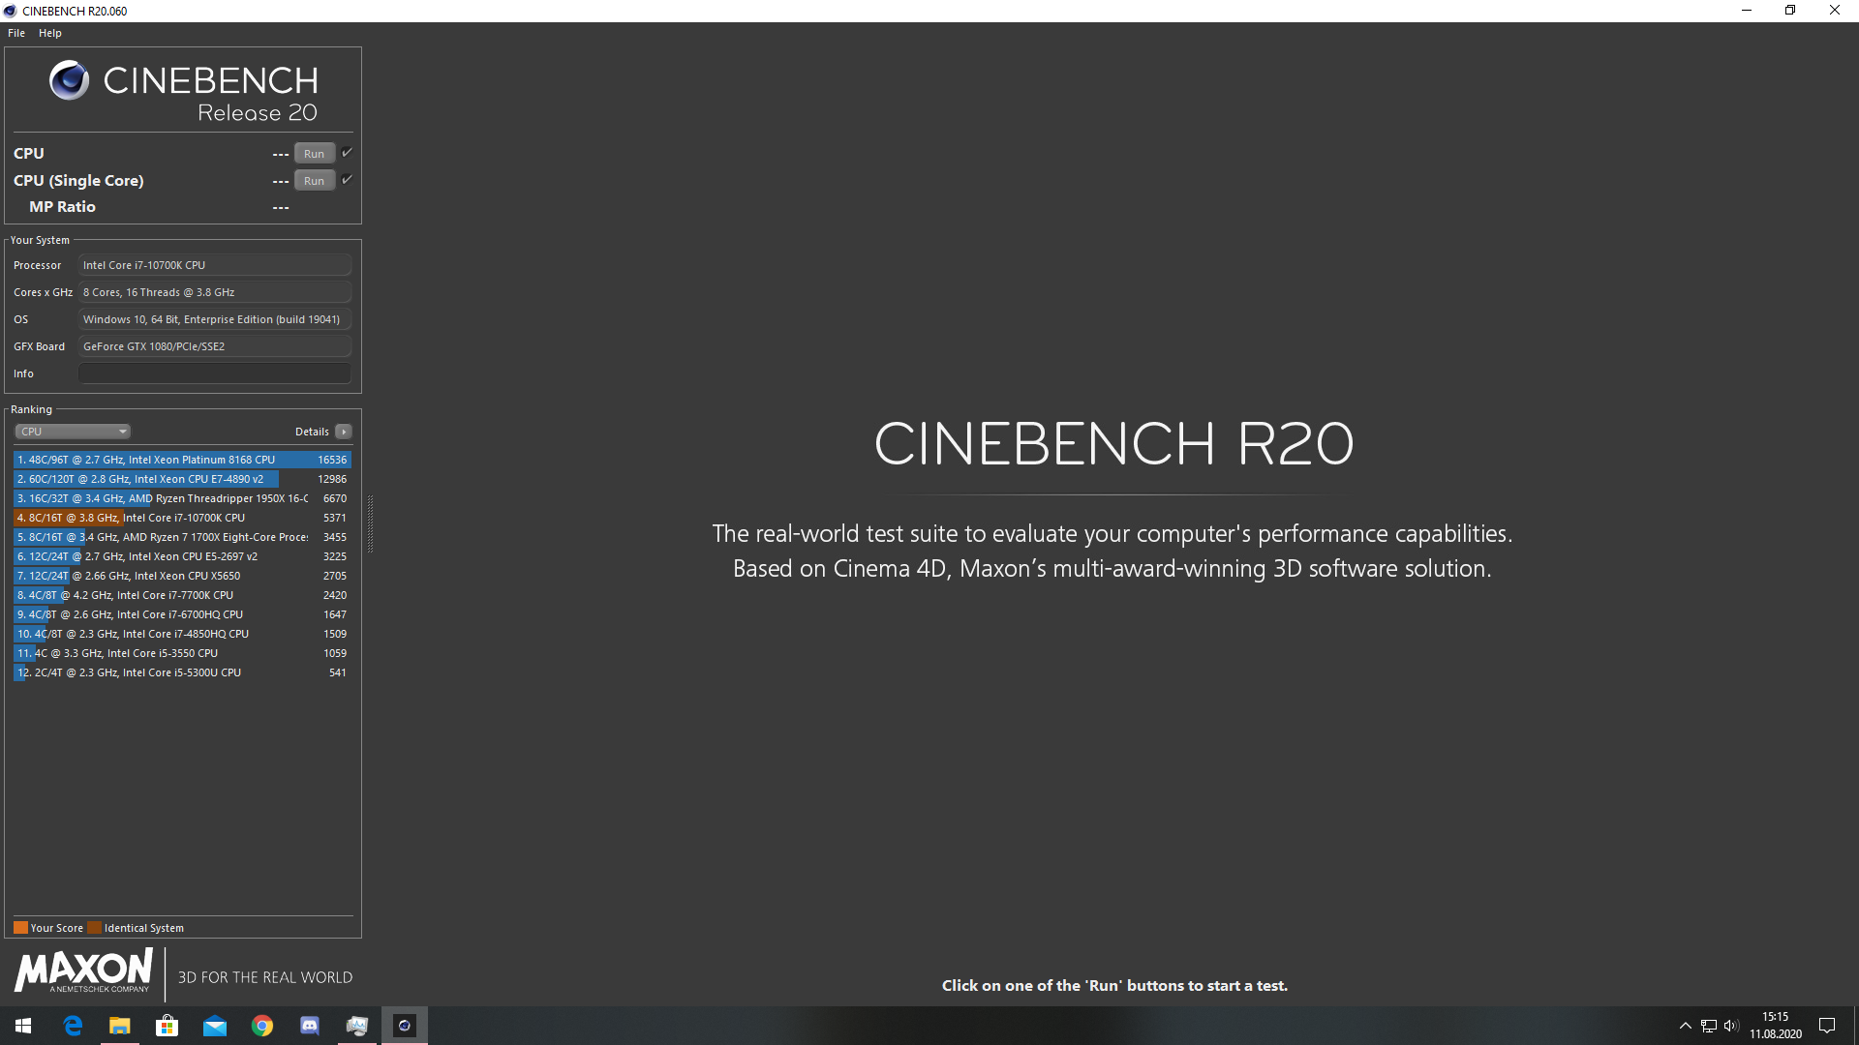Launch Google Chrome from taskbar
This screenshot has width=1859, height=1045.
(262, 1026)
